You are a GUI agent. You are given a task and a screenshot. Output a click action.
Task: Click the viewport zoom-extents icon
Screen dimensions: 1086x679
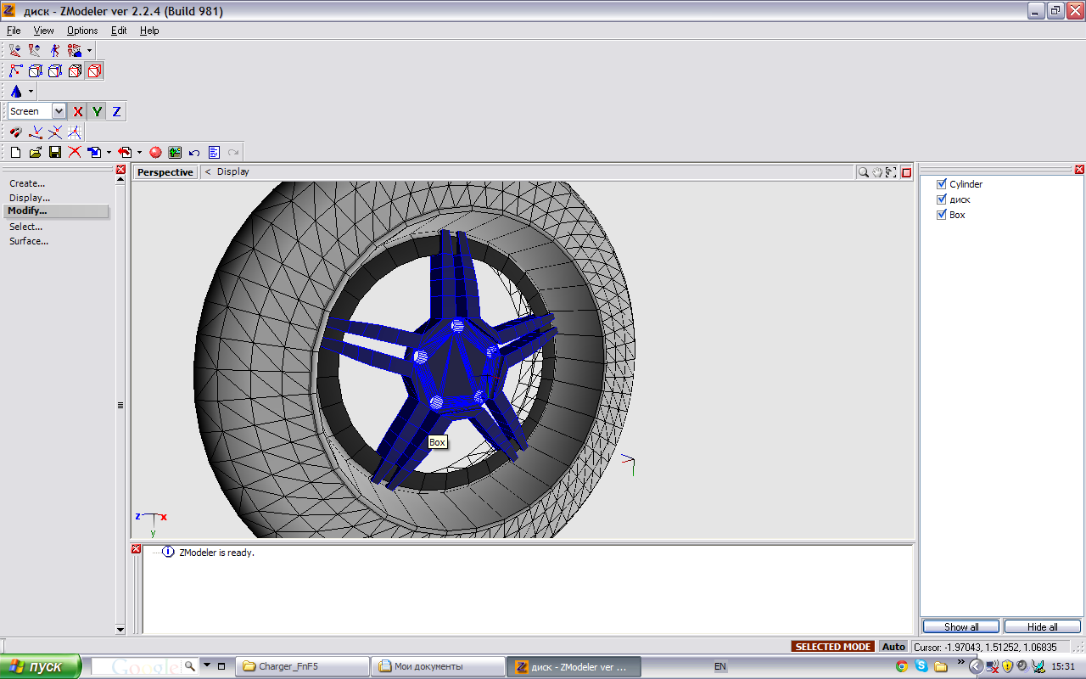coord(891,172)
